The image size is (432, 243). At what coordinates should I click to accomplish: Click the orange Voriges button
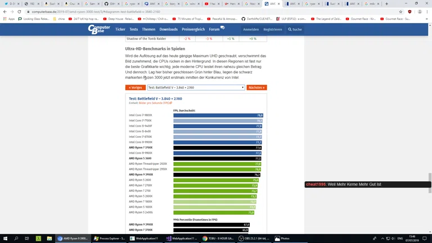coord(136,88)
